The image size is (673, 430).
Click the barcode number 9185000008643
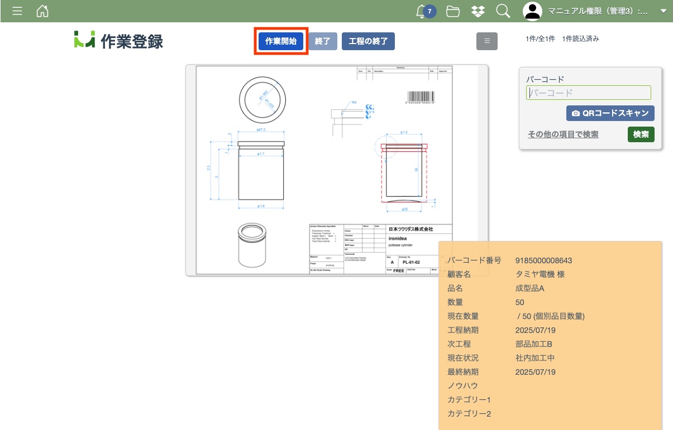pyautogui.click(x=543, y=260)
